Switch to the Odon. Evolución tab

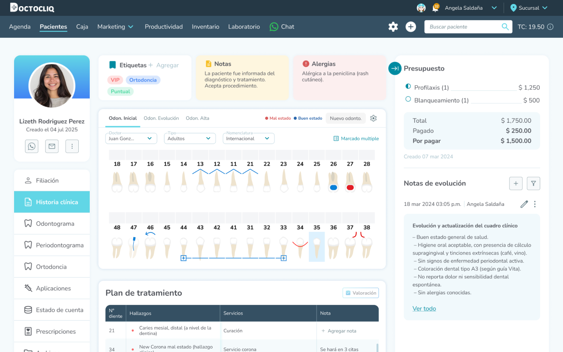pyautogui.click(x=161, y=118)
